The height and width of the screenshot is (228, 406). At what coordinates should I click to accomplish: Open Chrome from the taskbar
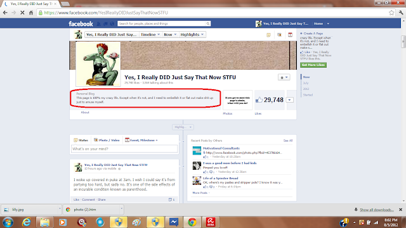point(192,222)
